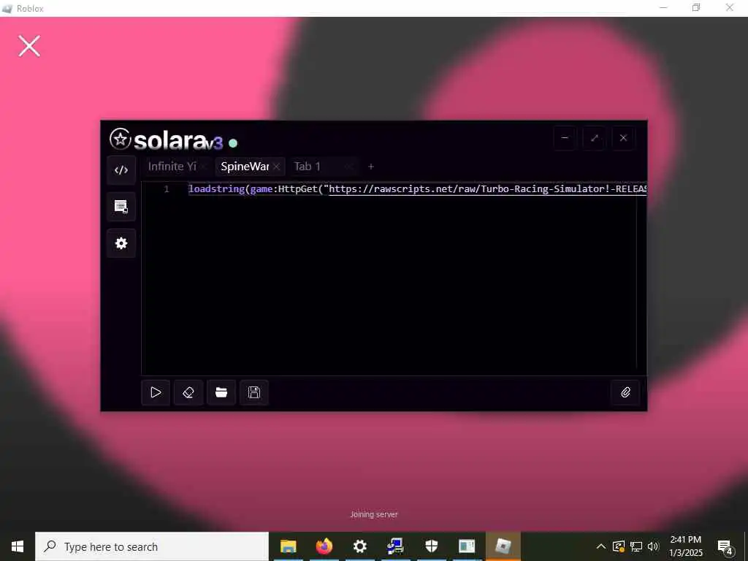Switch to Tab 1

[308, 166]
